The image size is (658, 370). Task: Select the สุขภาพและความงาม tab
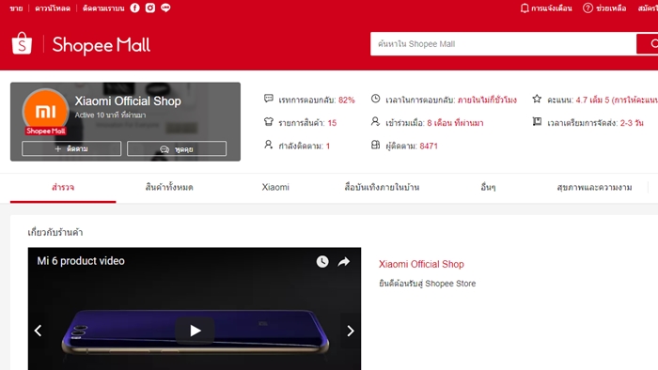594,187
